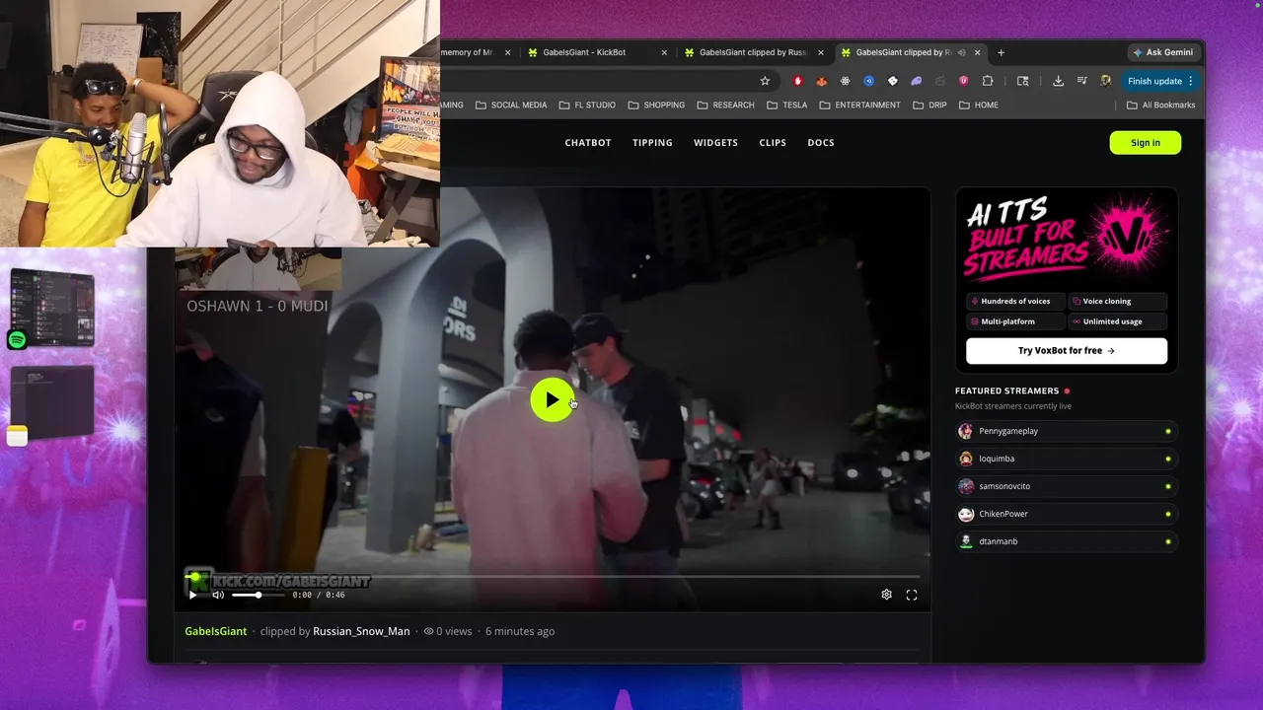The height and width of the screenshot is (710, 1263).
Task: Open the DRIP bookmarks folder
Action: click(929, 105)
